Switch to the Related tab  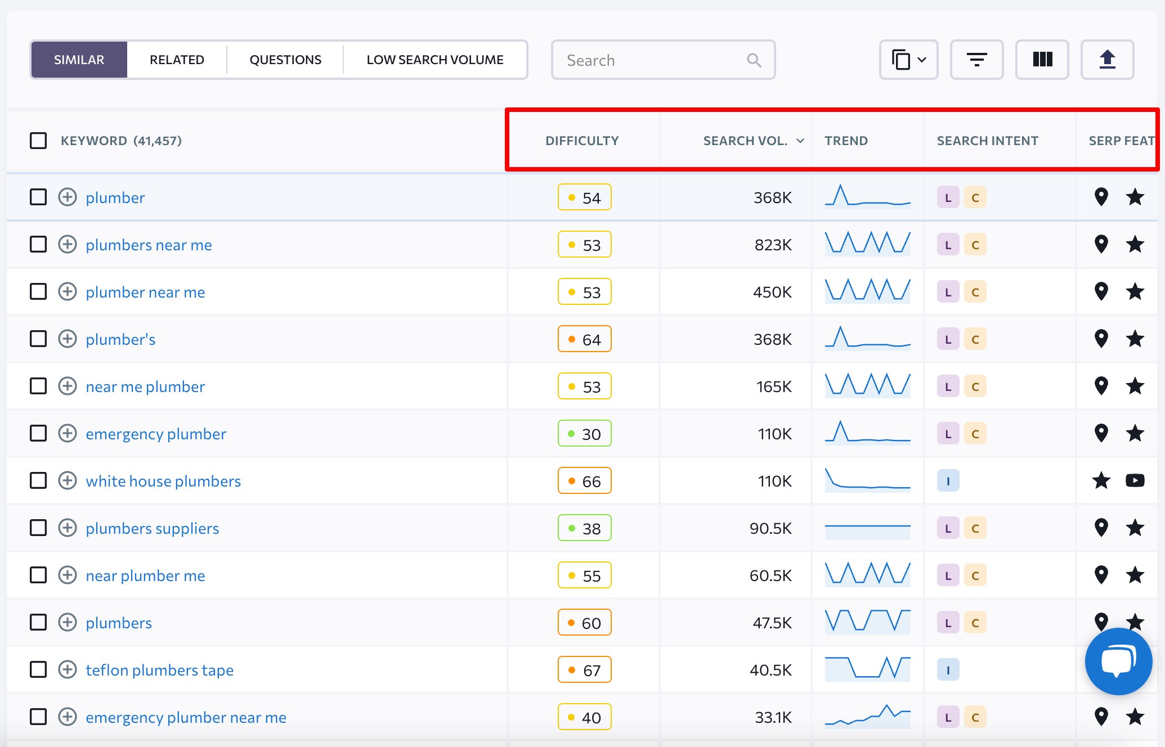tap(177, 60)
